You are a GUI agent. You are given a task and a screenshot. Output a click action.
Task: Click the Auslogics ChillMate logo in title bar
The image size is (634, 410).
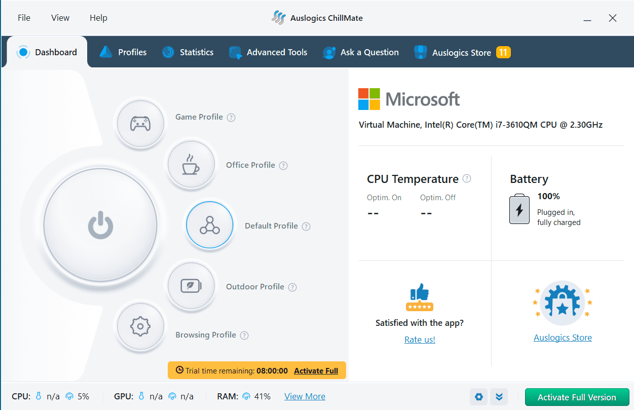(279, 18)
